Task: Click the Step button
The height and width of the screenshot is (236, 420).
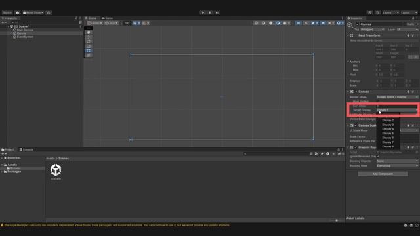Action: pos(217,12)
